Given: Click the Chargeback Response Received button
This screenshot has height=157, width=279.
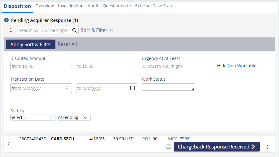Looking at the screenshot, I should [217, 147].
